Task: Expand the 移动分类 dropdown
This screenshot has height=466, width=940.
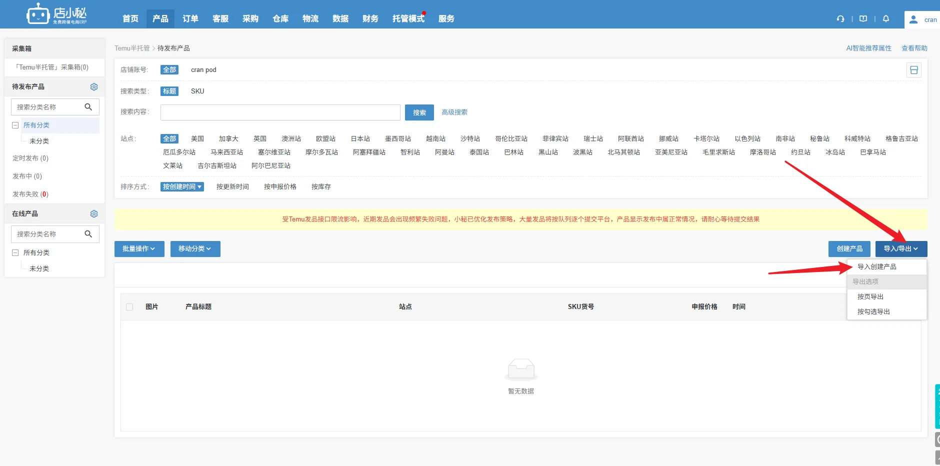Action: tap(195, 248)
